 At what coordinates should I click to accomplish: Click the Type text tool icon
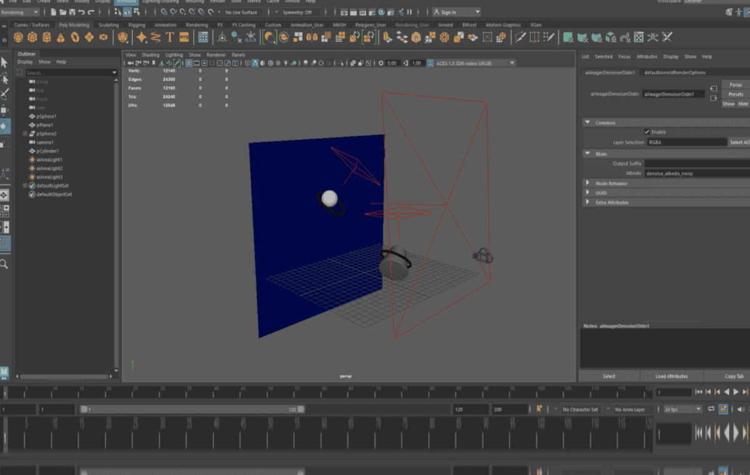(169, 37)
